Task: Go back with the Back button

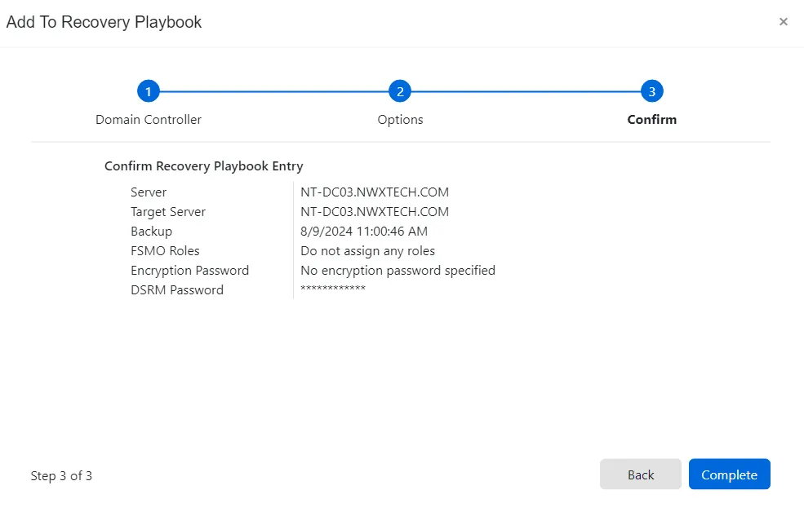Action: click(641, 474)
